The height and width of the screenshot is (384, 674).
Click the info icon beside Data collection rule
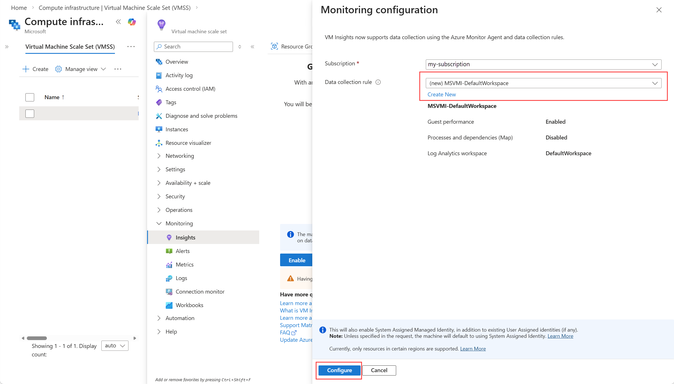378,82
